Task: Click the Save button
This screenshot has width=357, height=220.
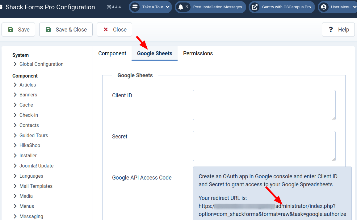Action: pyautogui.click(x=19, y=30)
